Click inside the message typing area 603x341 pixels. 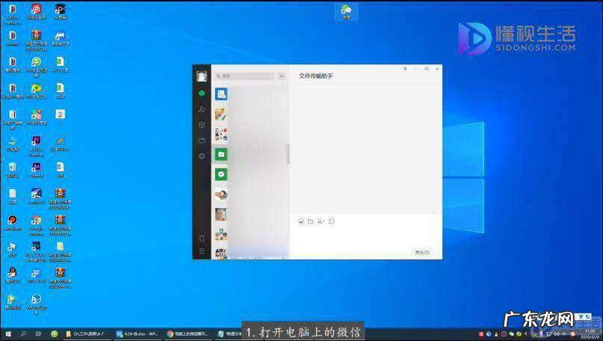[x=365, y=236]
